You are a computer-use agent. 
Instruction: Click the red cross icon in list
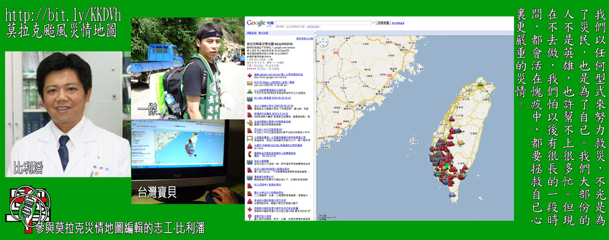250,76
